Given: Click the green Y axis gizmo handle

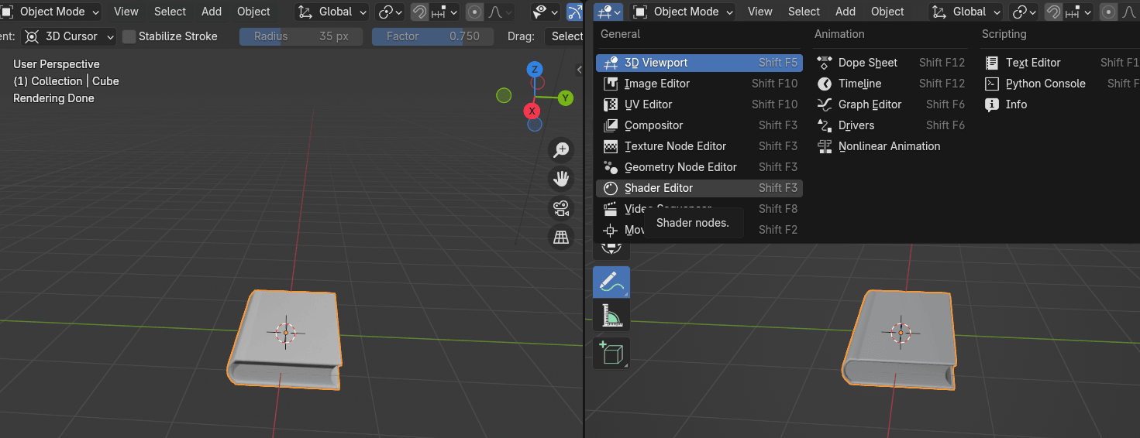Looking at the screenshot, I should (566, 98).
